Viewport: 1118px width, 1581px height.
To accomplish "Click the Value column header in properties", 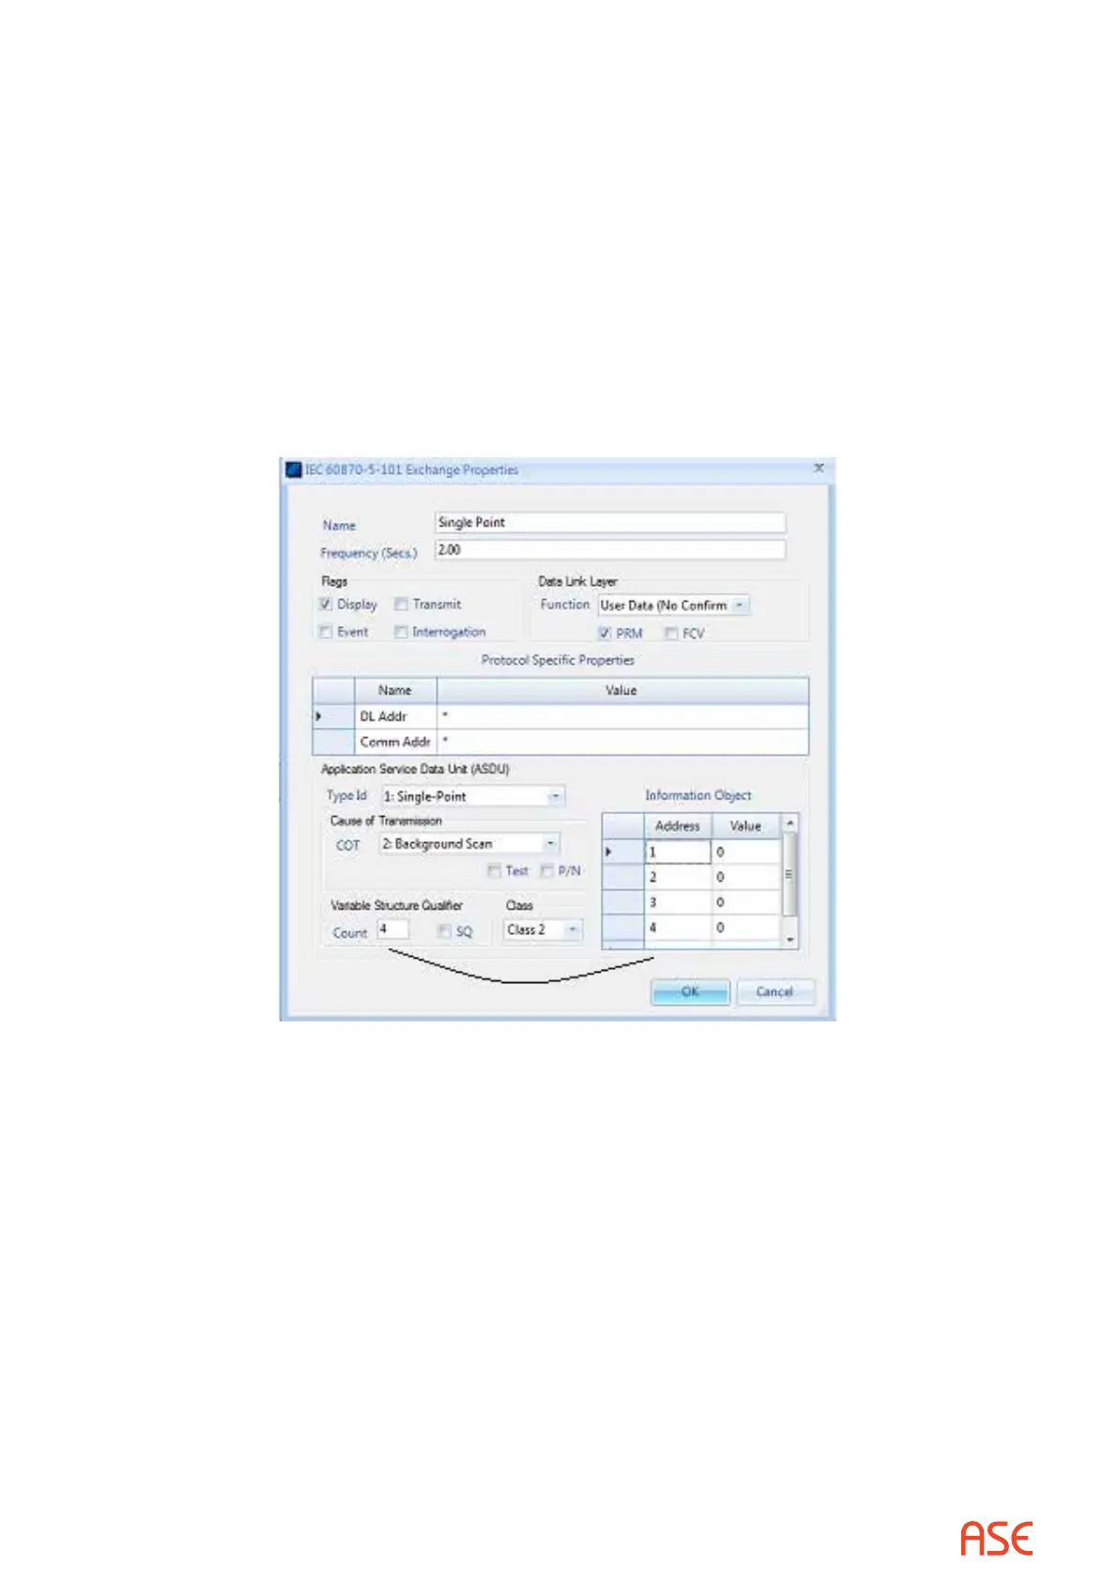I will click(622, 690).
